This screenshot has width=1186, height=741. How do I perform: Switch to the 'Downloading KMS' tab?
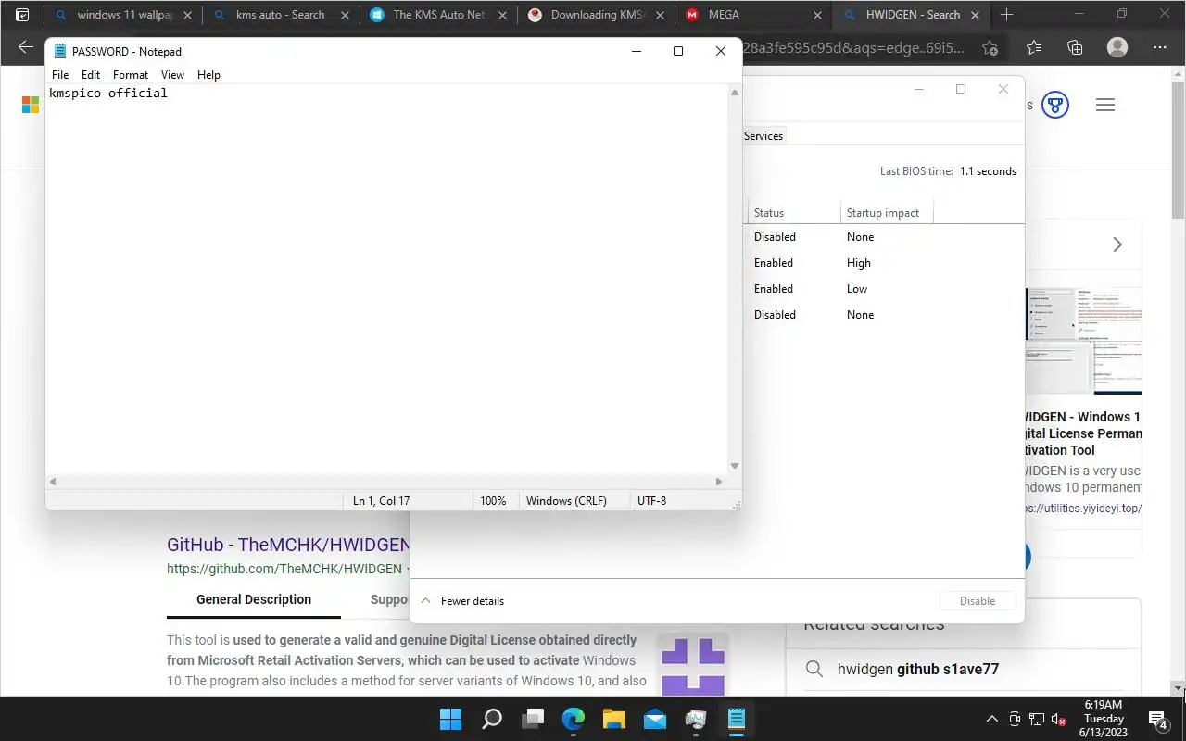coord(597,15)
